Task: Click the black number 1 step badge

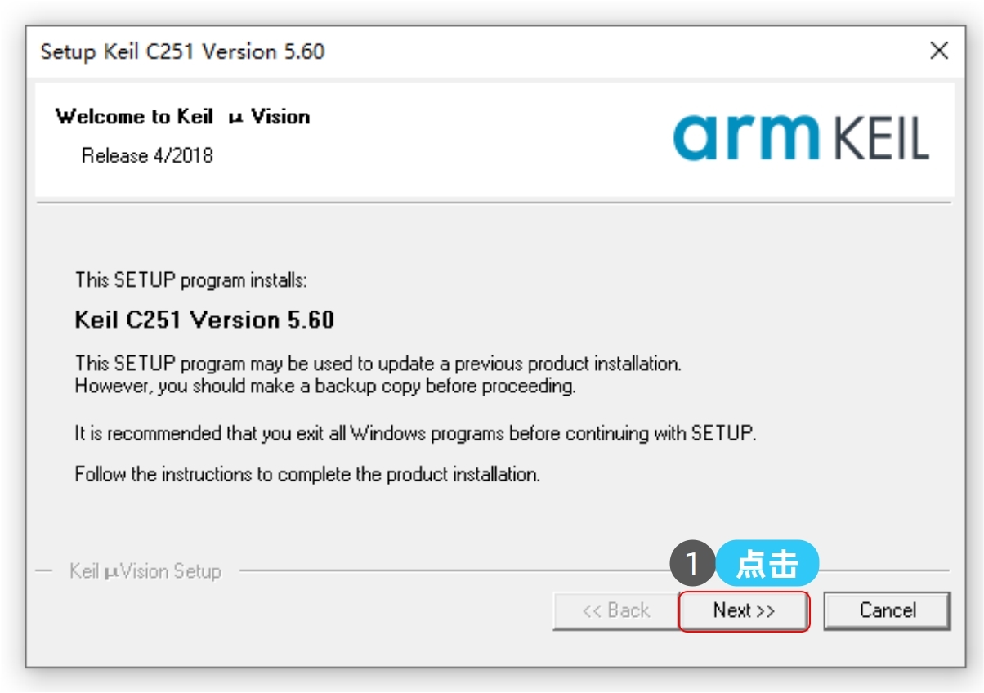Action: (692, 564)
